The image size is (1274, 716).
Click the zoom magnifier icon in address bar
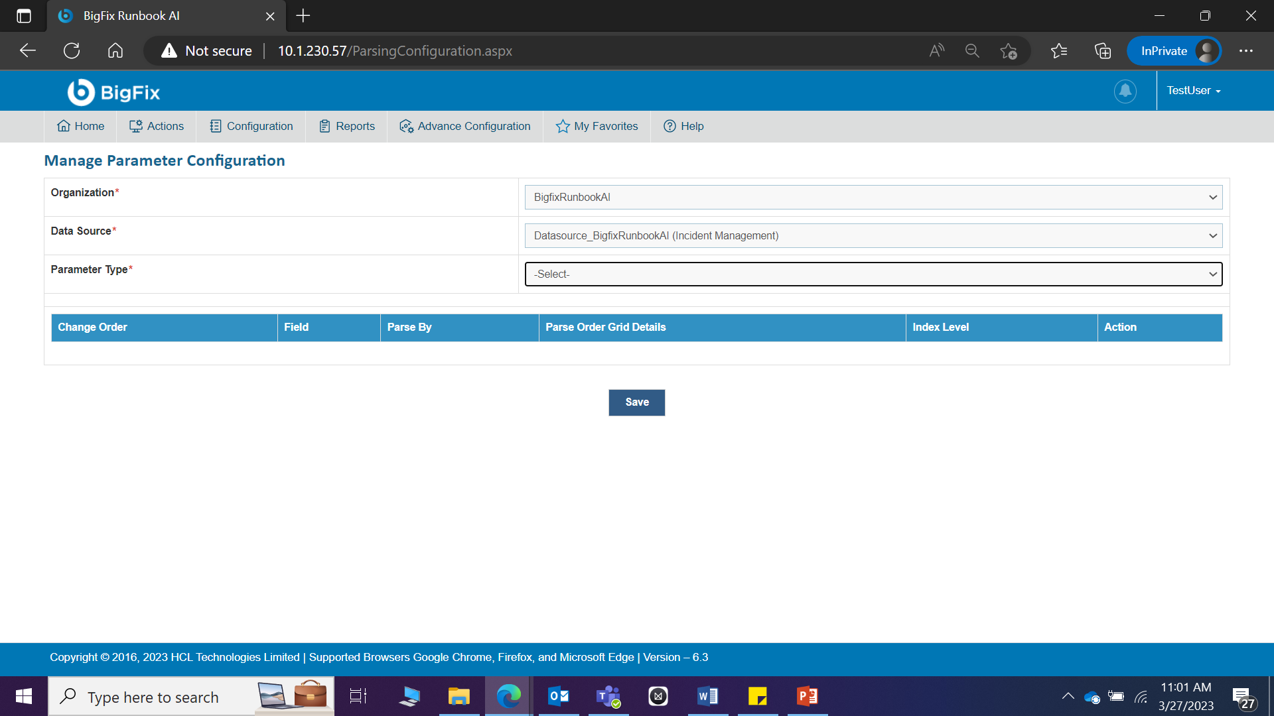pos(972,51)
